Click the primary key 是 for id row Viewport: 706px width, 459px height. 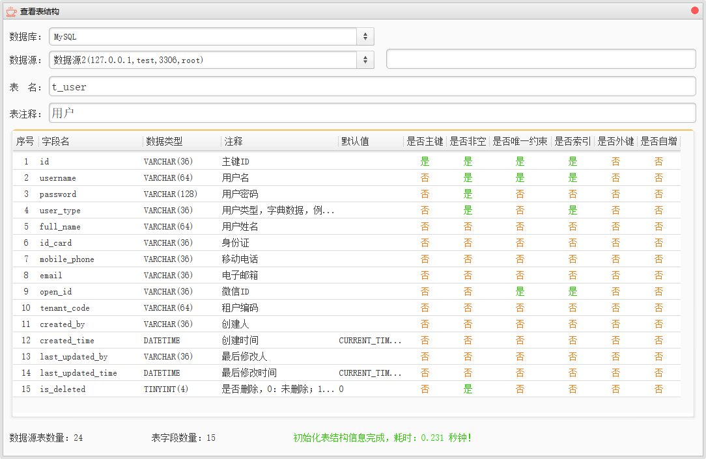[x=425, y=161]
